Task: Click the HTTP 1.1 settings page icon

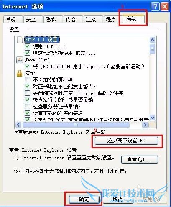Action: coord(20,40)
